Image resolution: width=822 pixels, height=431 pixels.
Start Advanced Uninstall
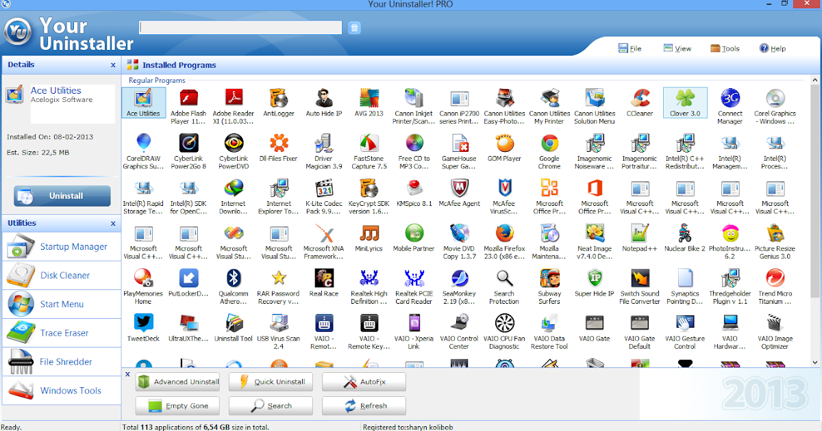point(177,382)
